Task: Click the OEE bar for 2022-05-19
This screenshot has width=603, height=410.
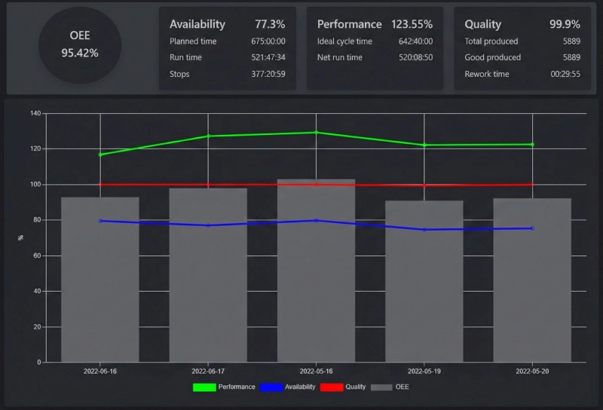Action: (424, 286)
